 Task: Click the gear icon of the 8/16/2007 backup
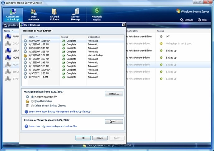click(x=25, y=59)
